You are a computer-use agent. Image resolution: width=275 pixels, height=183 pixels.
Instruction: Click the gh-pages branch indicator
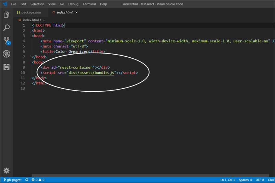pyautogui.click(x=12, y=180)
